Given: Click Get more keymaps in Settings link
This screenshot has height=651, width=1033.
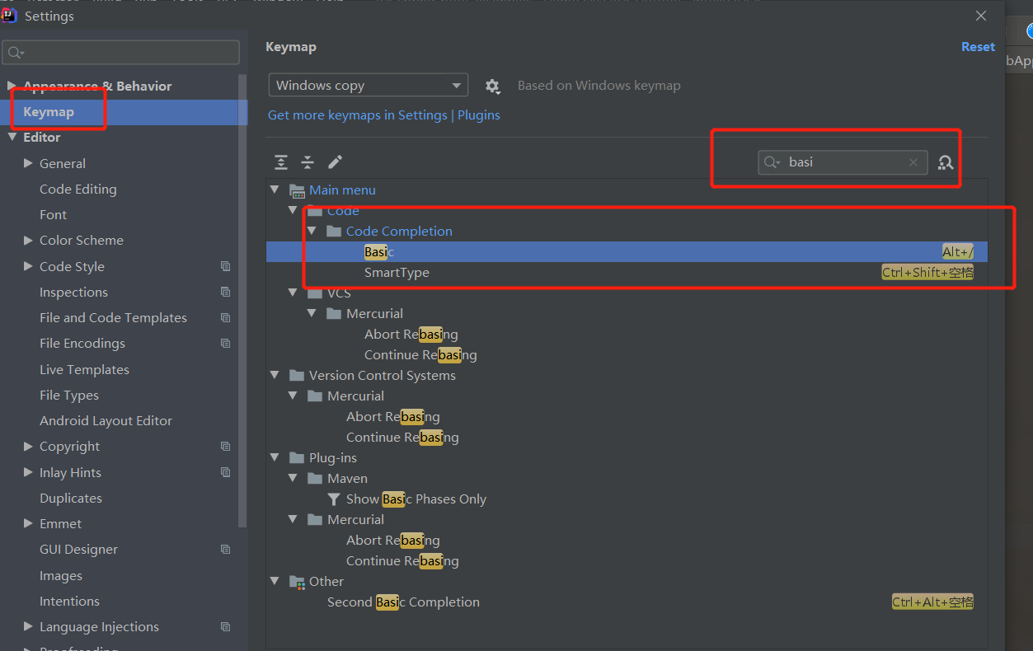Looking at the screenshot, I should pos(358,115).
